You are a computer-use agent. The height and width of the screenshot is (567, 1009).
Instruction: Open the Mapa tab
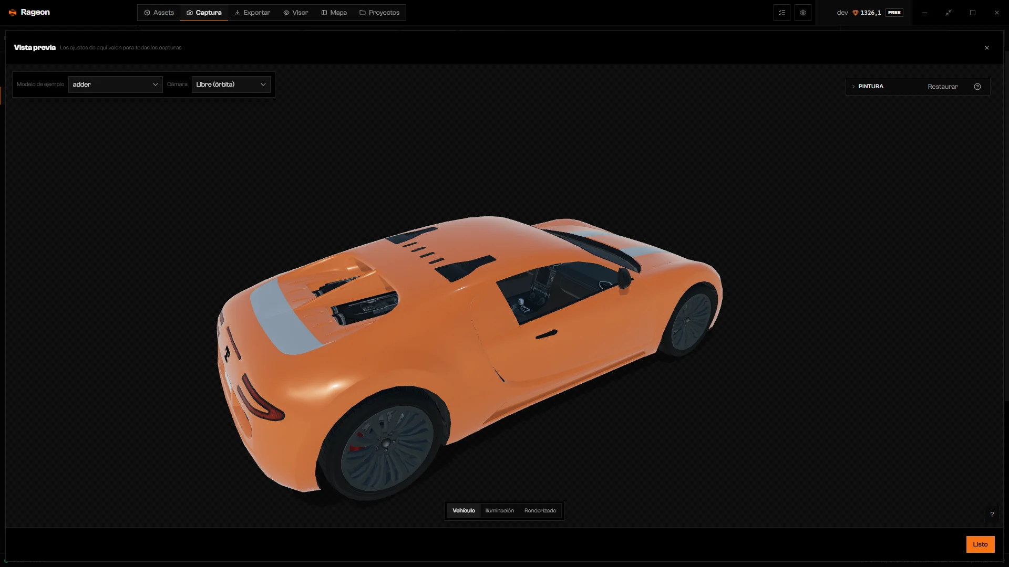click(x=334, y=13)
